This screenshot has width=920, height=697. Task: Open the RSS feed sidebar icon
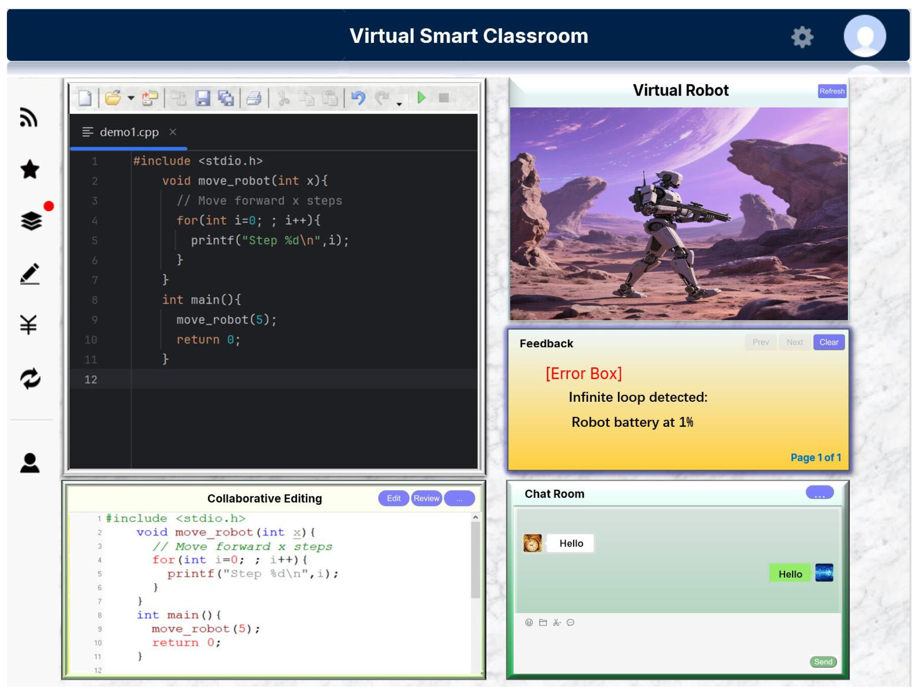point(29,118)
